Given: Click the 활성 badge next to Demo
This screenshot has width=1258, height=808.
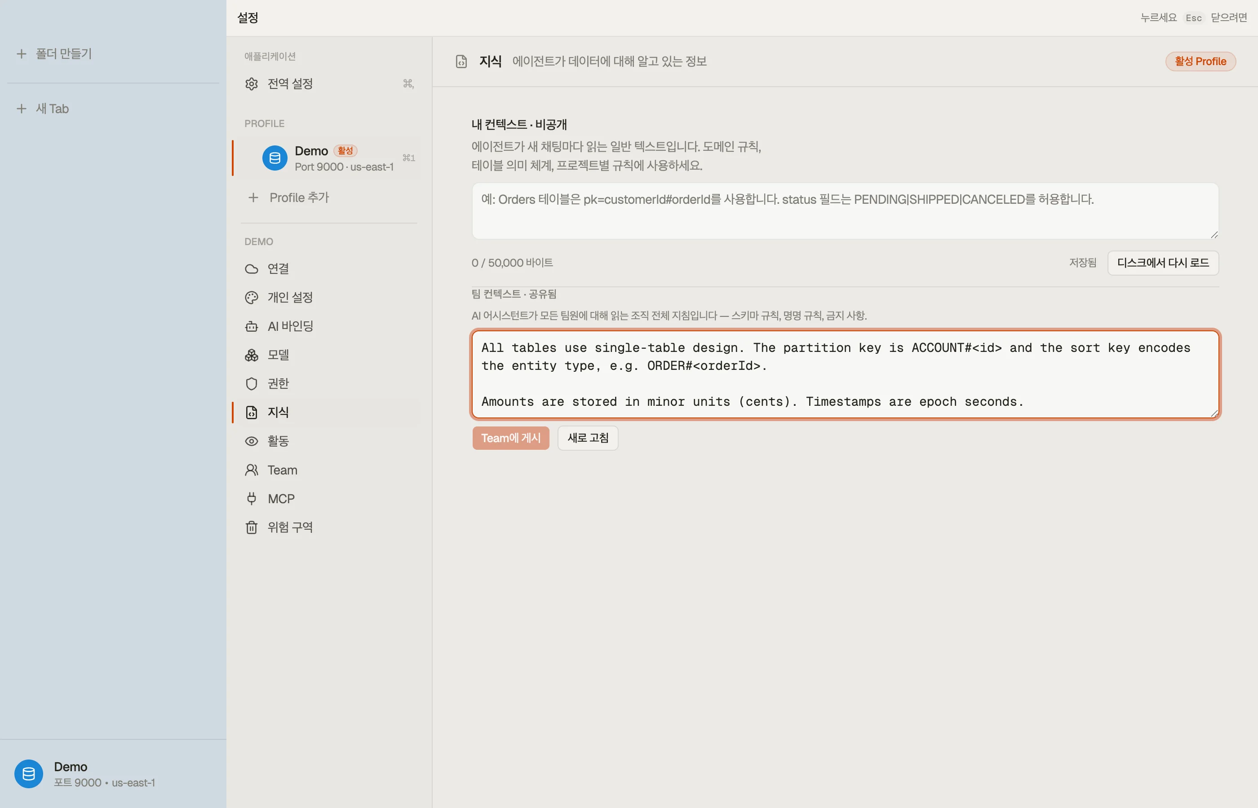Looking at the screenshot, I should pyautogui.click(x=345, y=151).
